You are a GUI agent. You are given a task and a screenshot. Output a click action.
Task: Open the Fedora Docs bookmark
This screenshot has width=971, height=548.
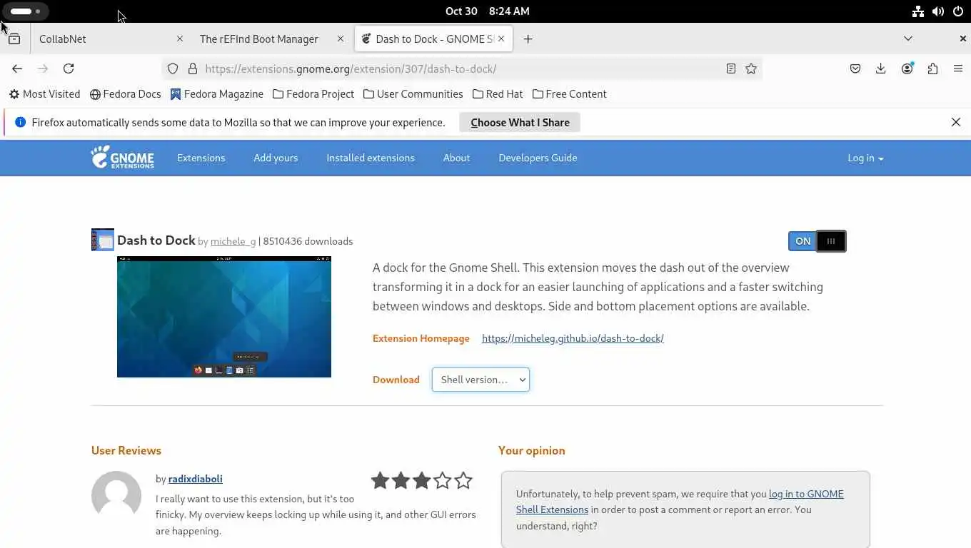(126, 94)
